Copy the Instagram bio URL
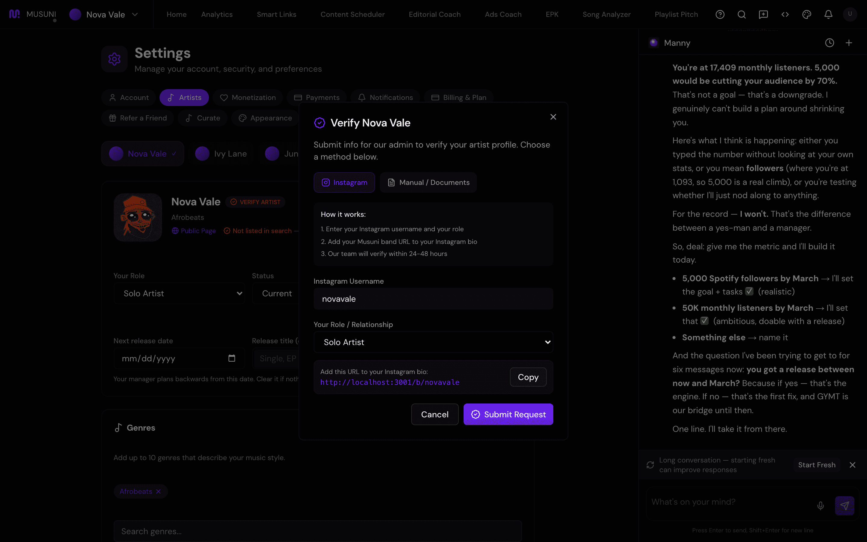 528,377
